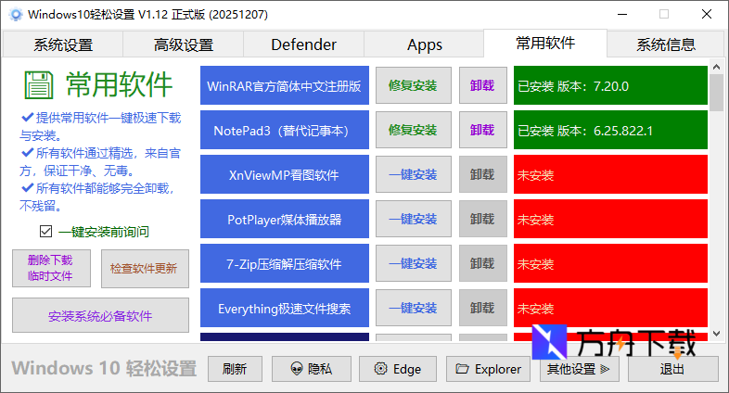Click 修复安装 for NotePad3
729x393 pixels.
414,130
